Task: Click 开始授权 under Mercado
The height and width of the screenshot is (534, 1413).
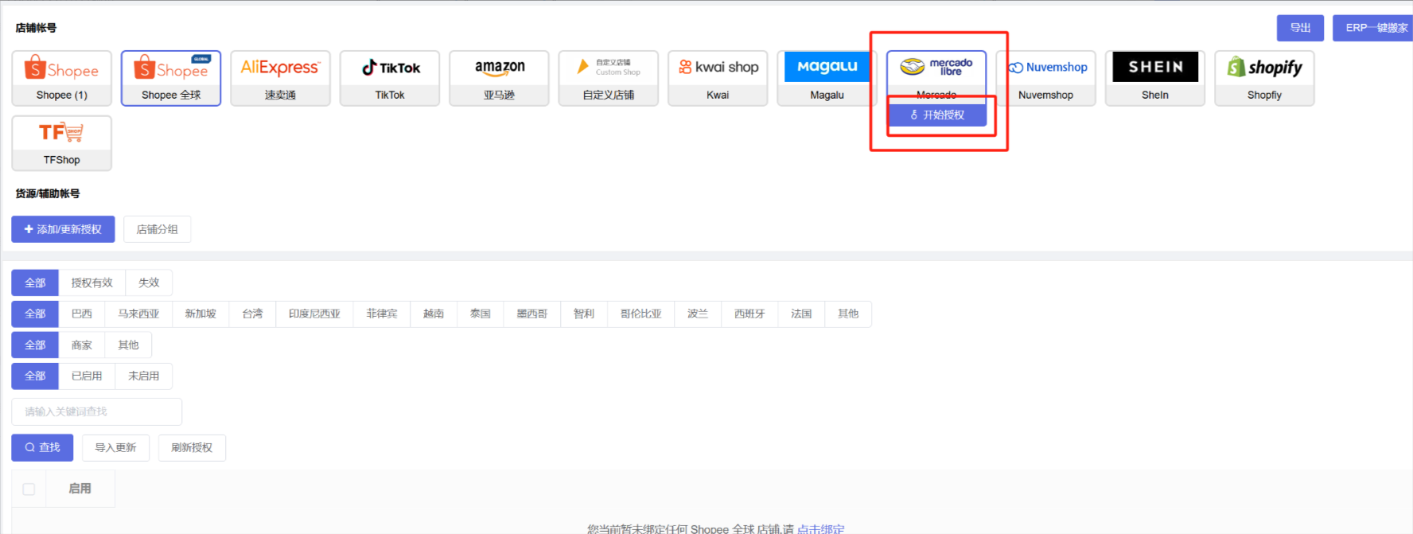Action: pos(937,115)
